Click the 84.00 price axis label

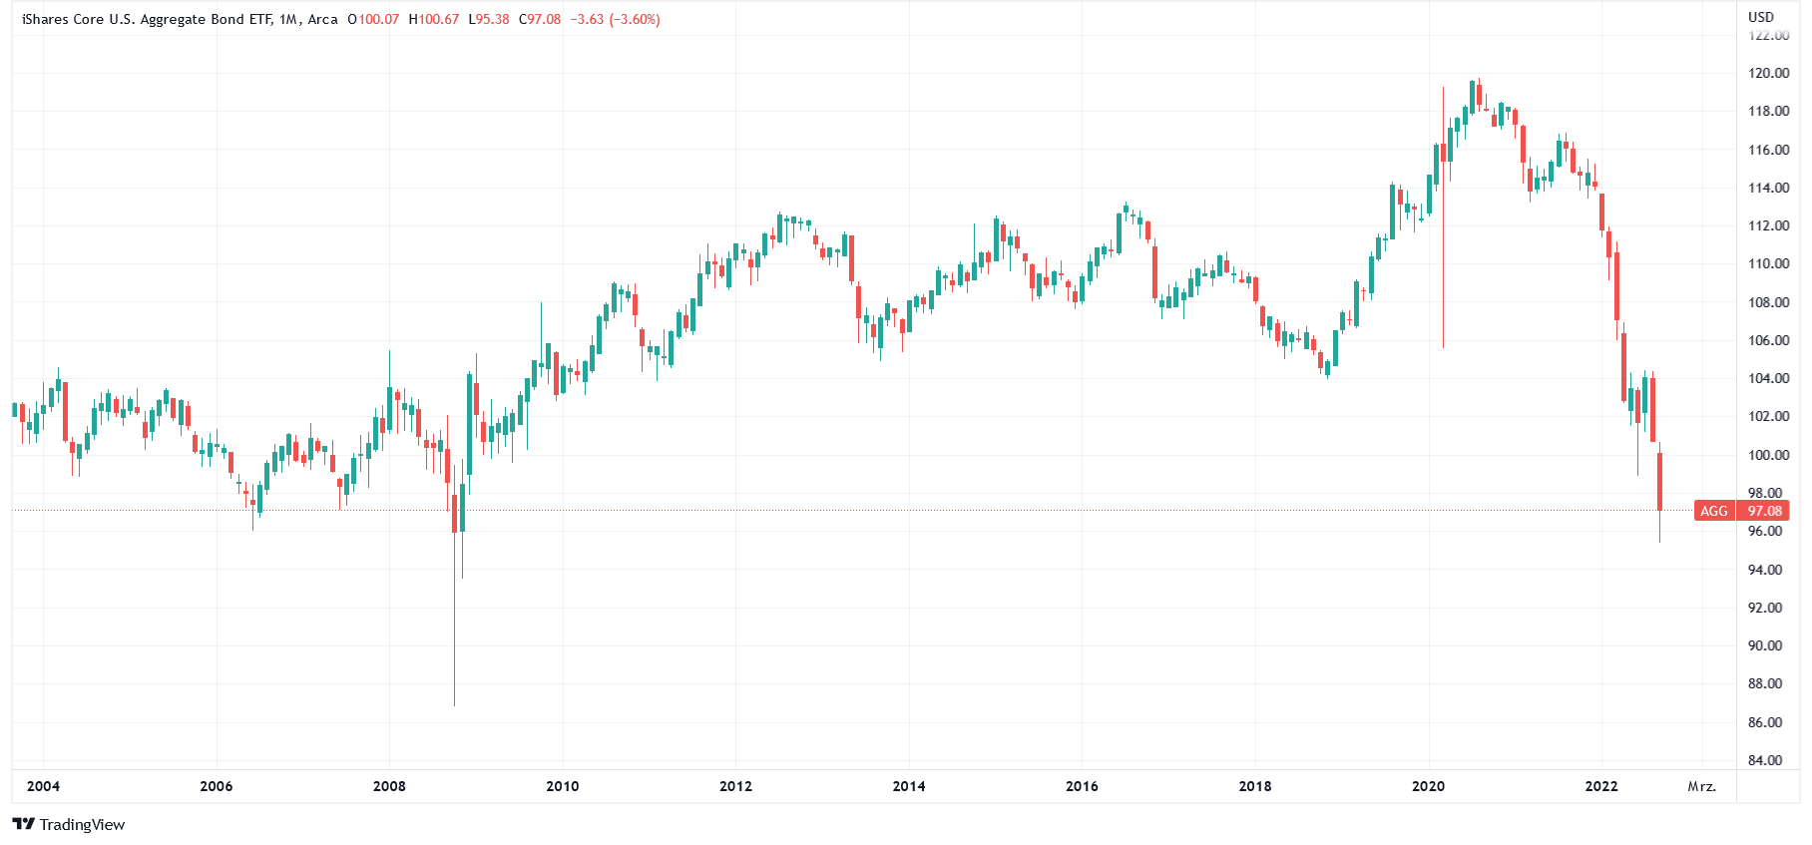pos(1765,760)
